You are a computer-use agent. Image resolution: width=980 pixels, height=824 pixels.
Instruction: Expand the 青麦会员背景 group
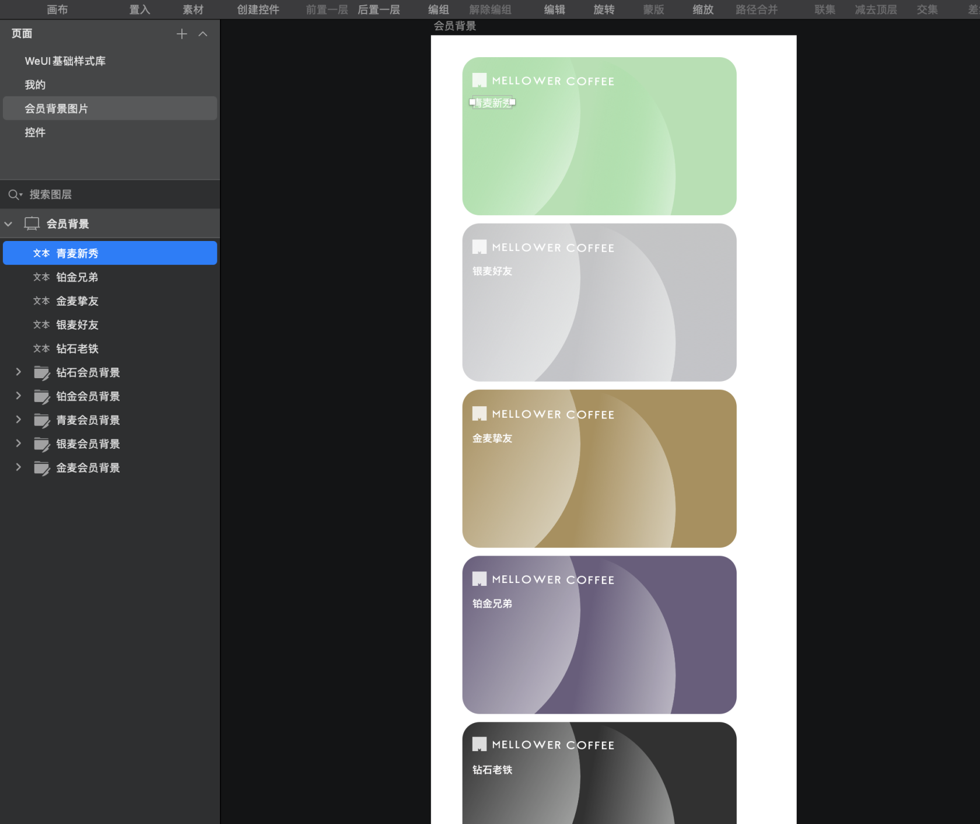[x=18, y=420]
